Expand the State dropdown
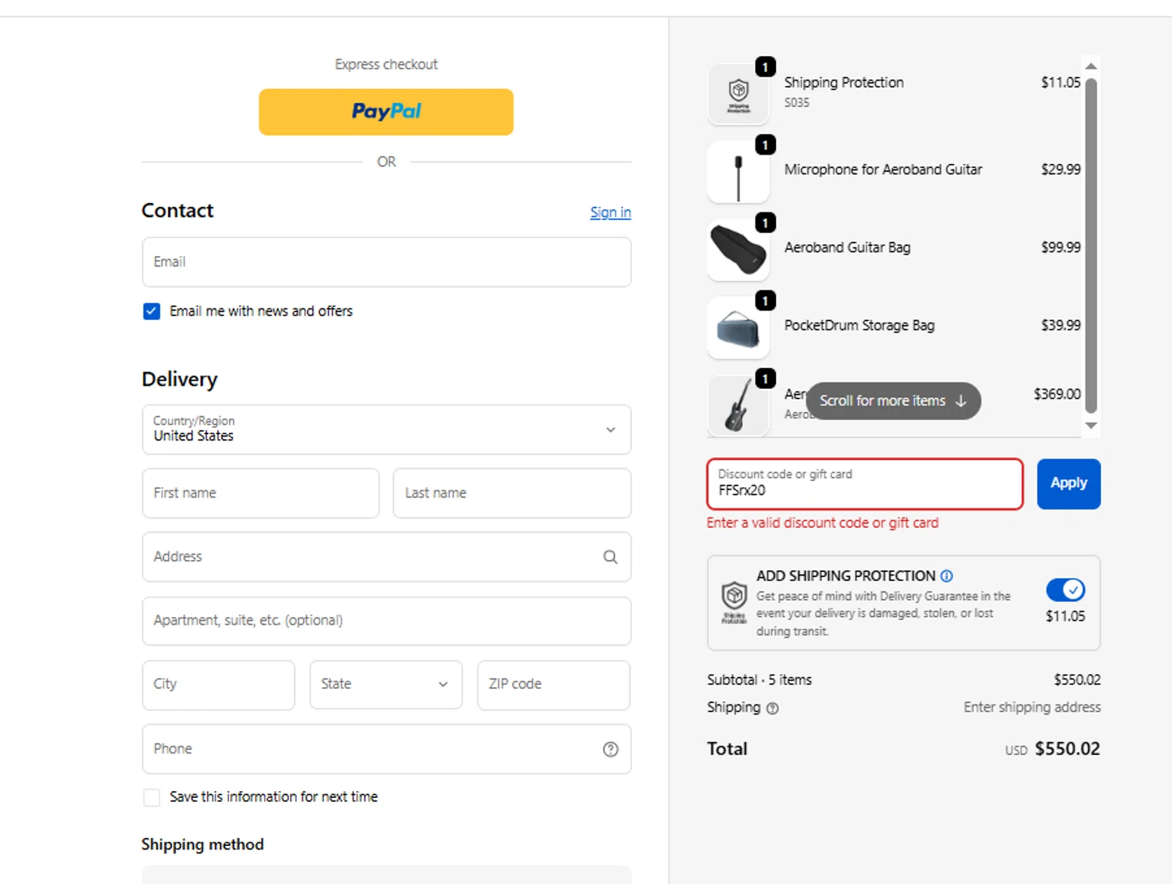This screenshot has width=1172, height=884. pos(386,685)
